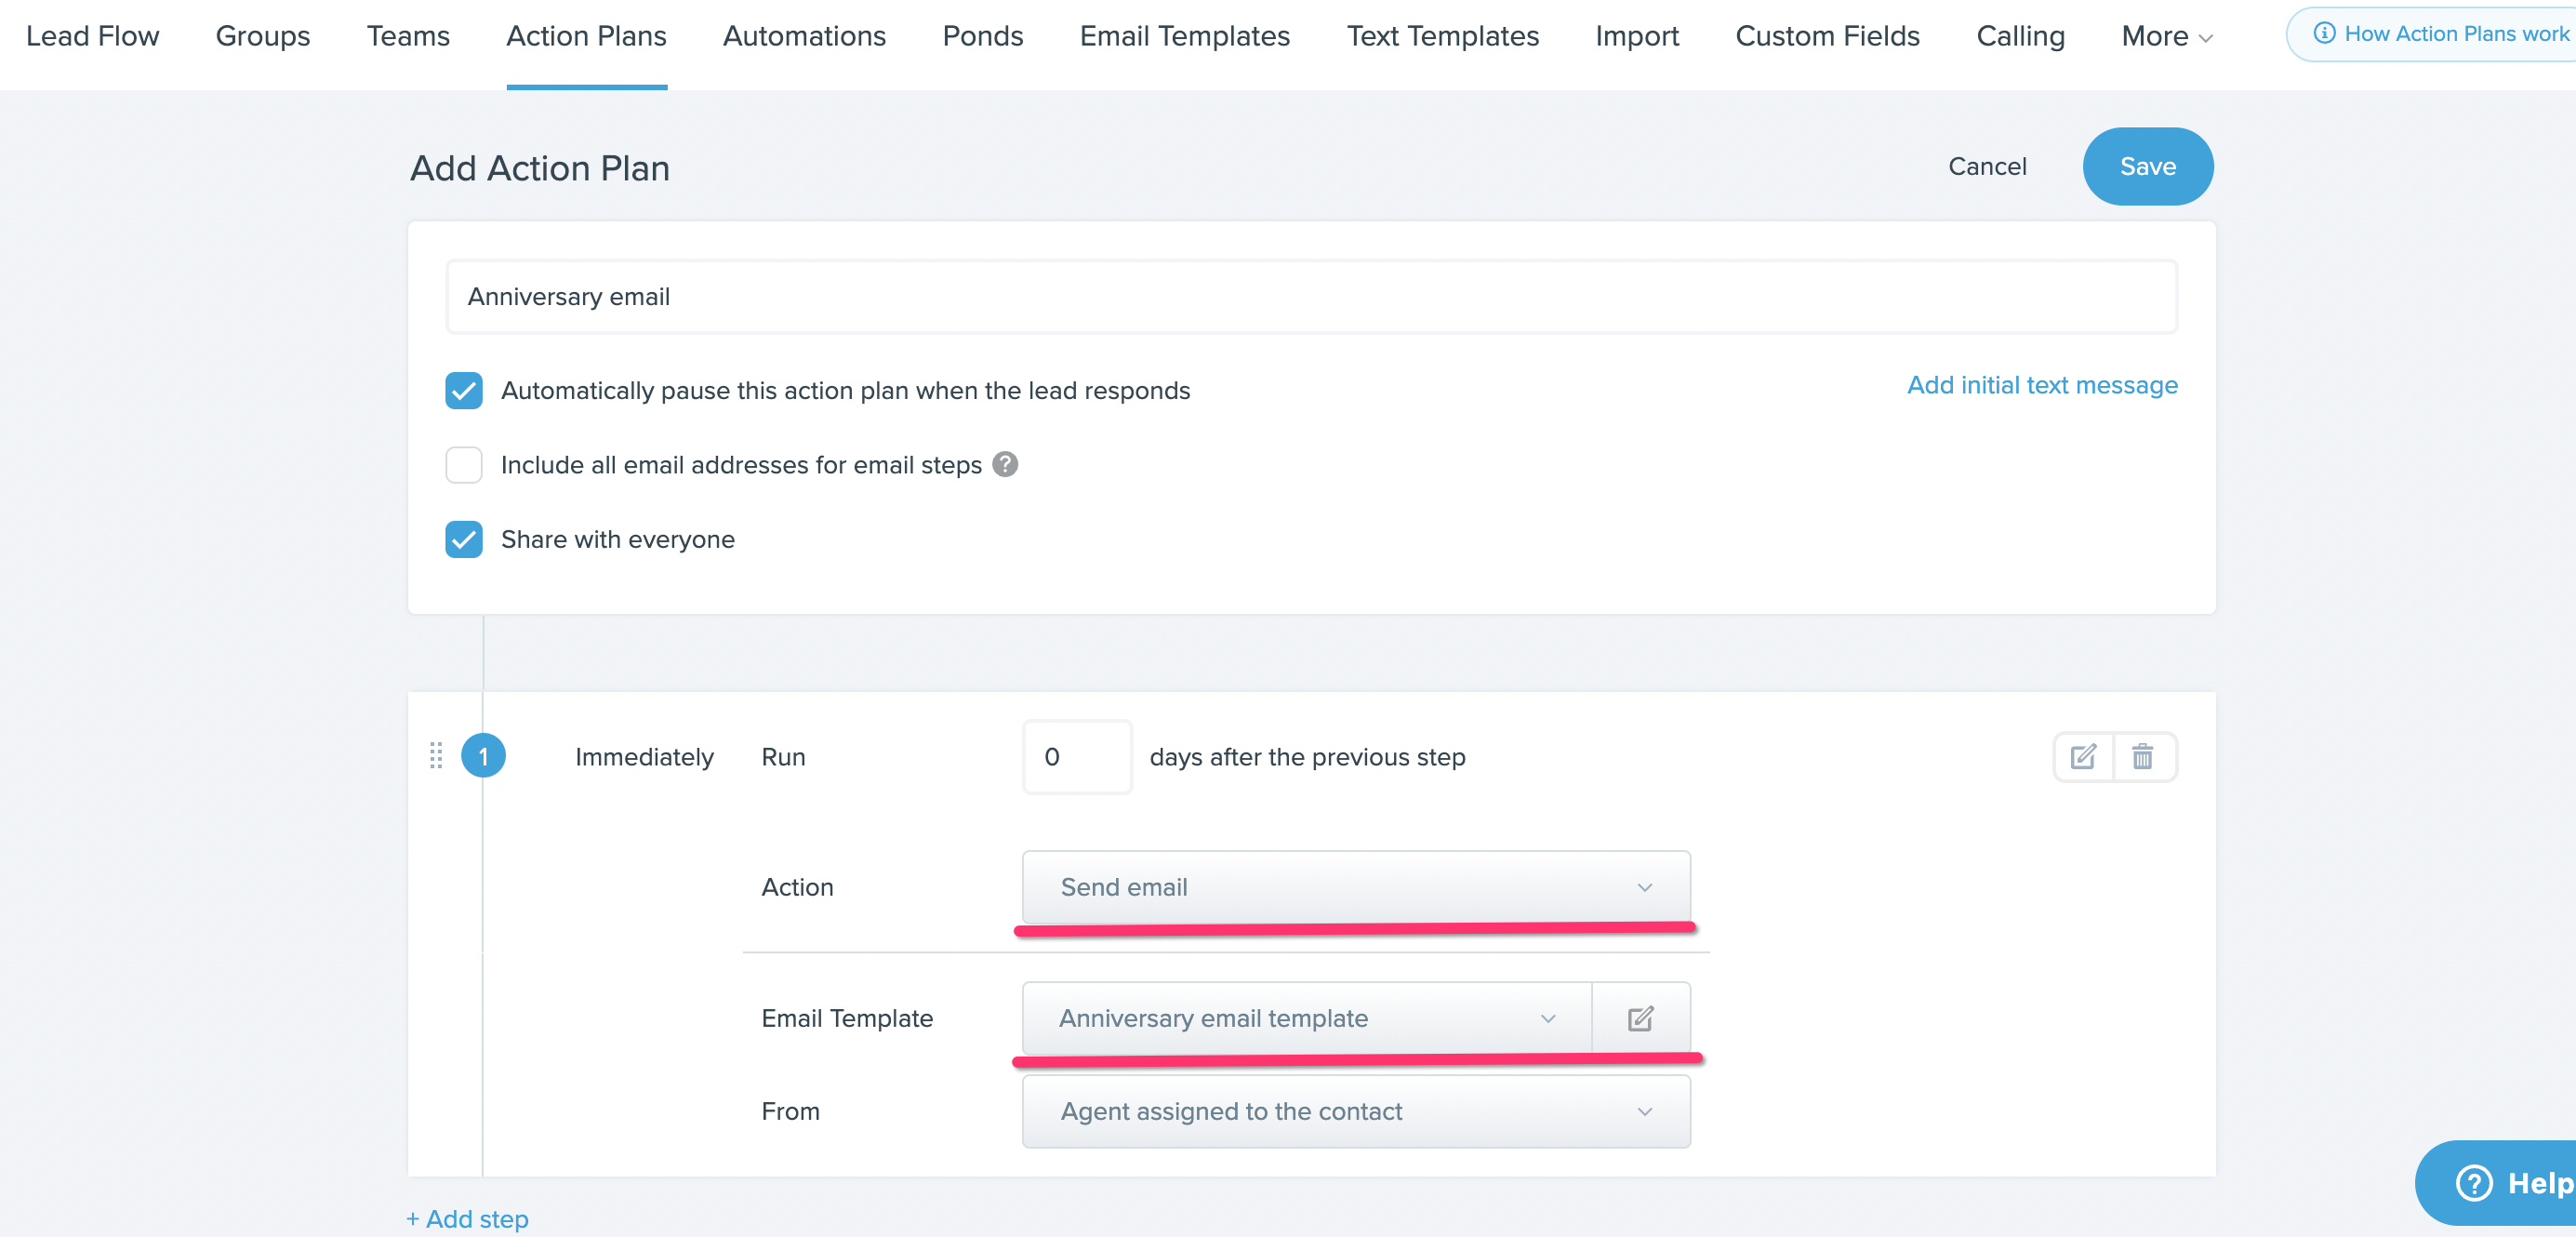Click How Action Plans work info
This screenshot has height=1237, width=2576.
2440,34
